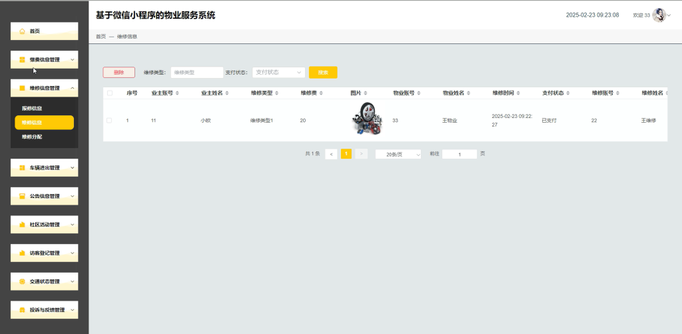This screenshot has width=682, height=334.
Task: Expand 公告信息管理 chevron
Action: 72,196
